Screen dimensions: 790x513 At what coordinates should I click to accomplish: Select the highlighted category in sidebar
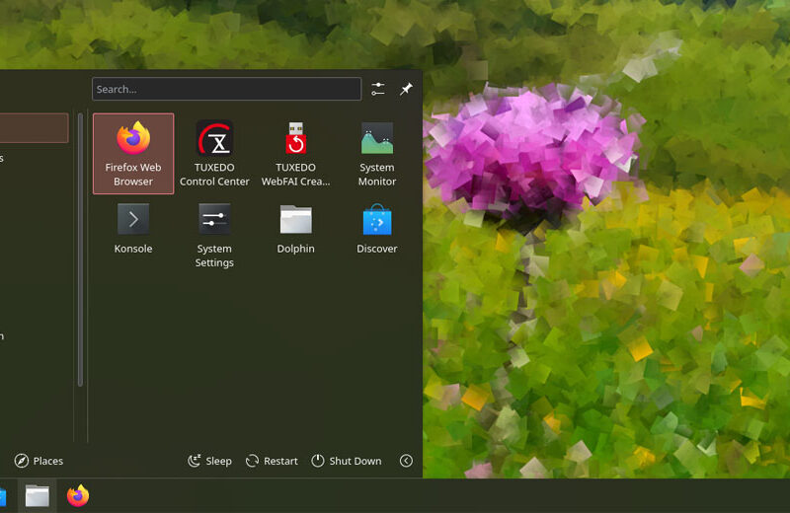(x=33, y=127)
